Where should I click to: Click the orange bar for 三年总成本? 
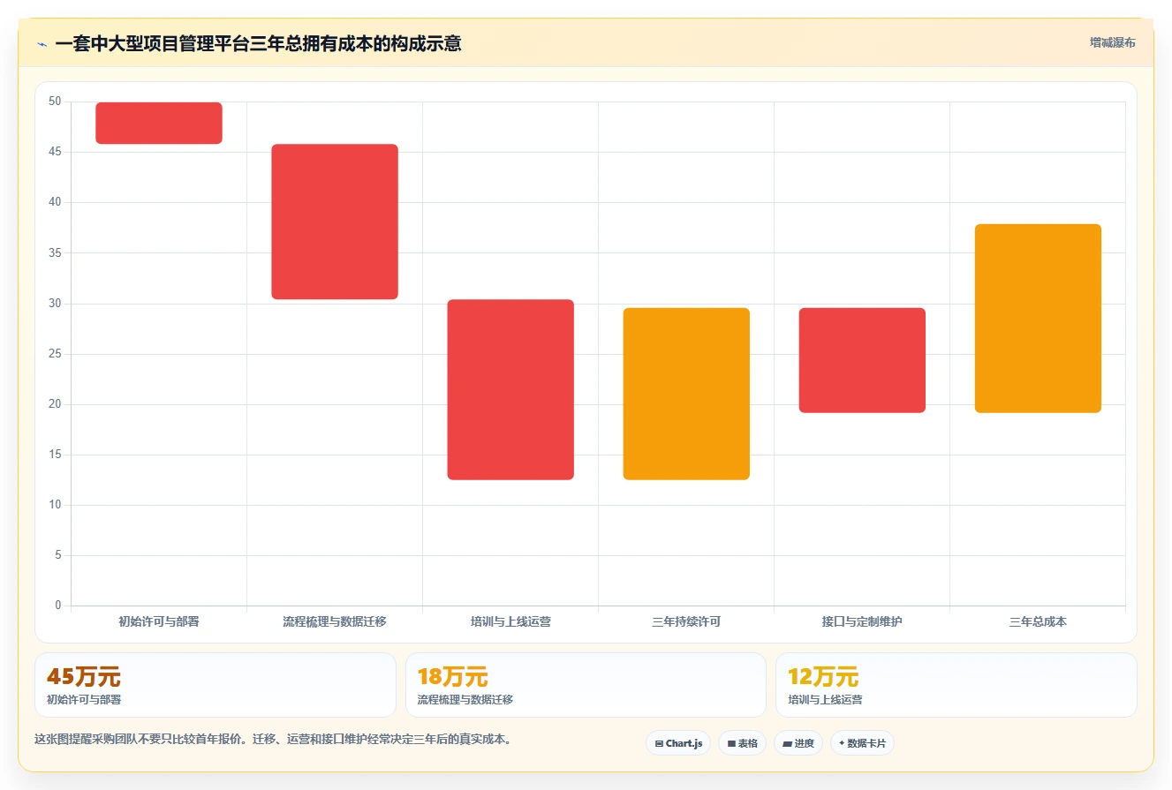[x=1038, y=319]
